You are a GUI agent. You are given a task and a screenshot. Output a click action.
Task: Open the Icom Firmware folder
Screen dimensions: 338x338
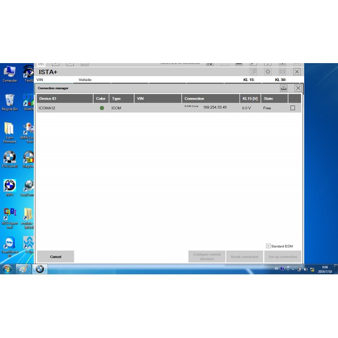10,132
